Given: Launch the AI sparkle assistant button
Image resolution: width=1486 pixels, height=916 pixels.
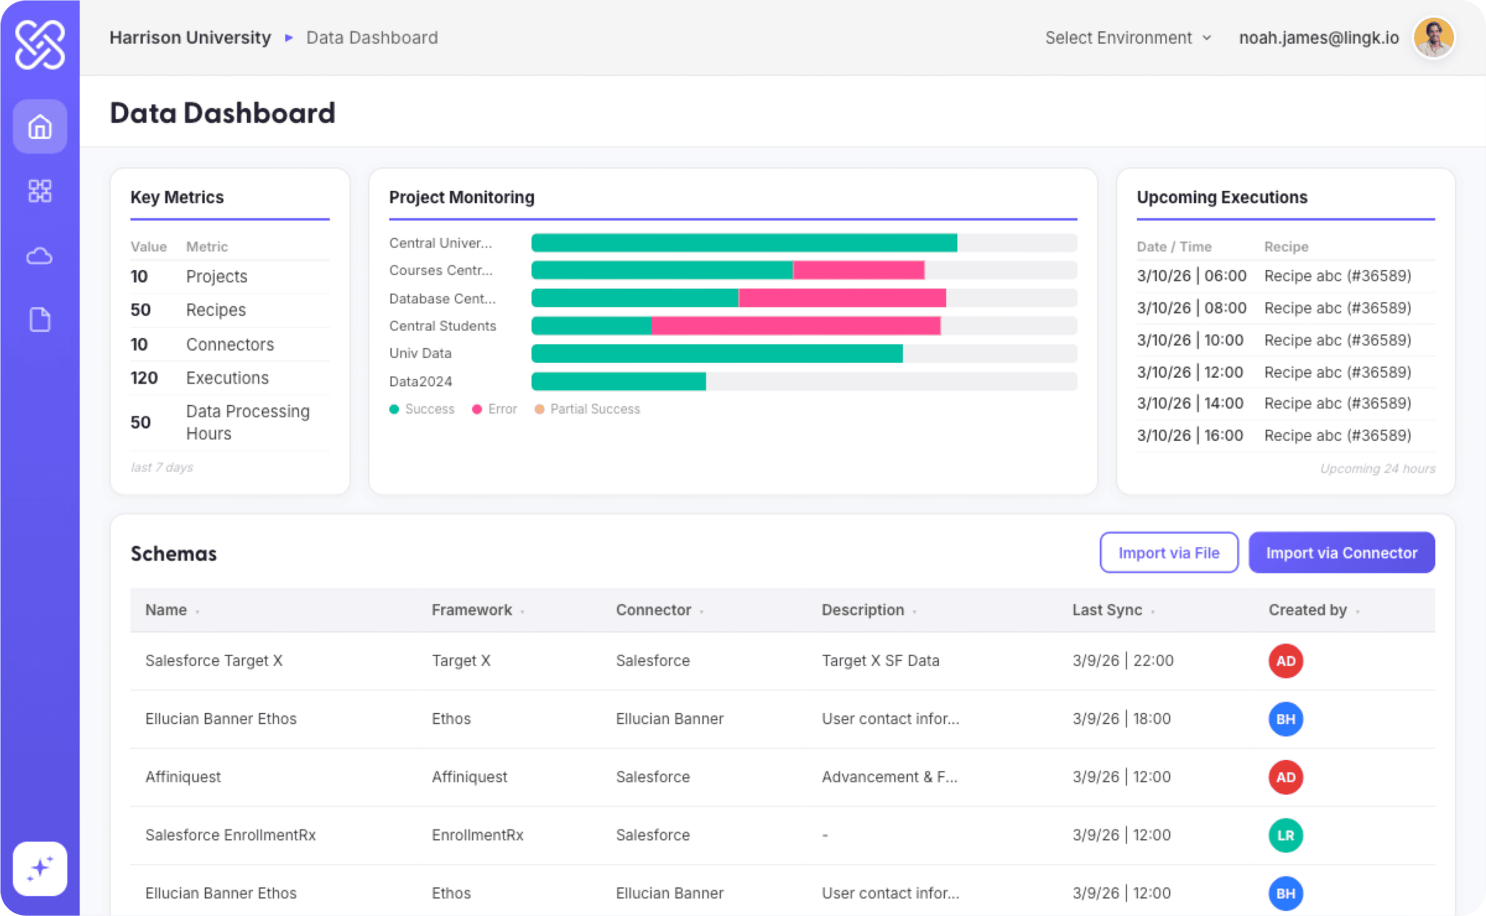Looking at the screenshot, I should pos(40,867).
